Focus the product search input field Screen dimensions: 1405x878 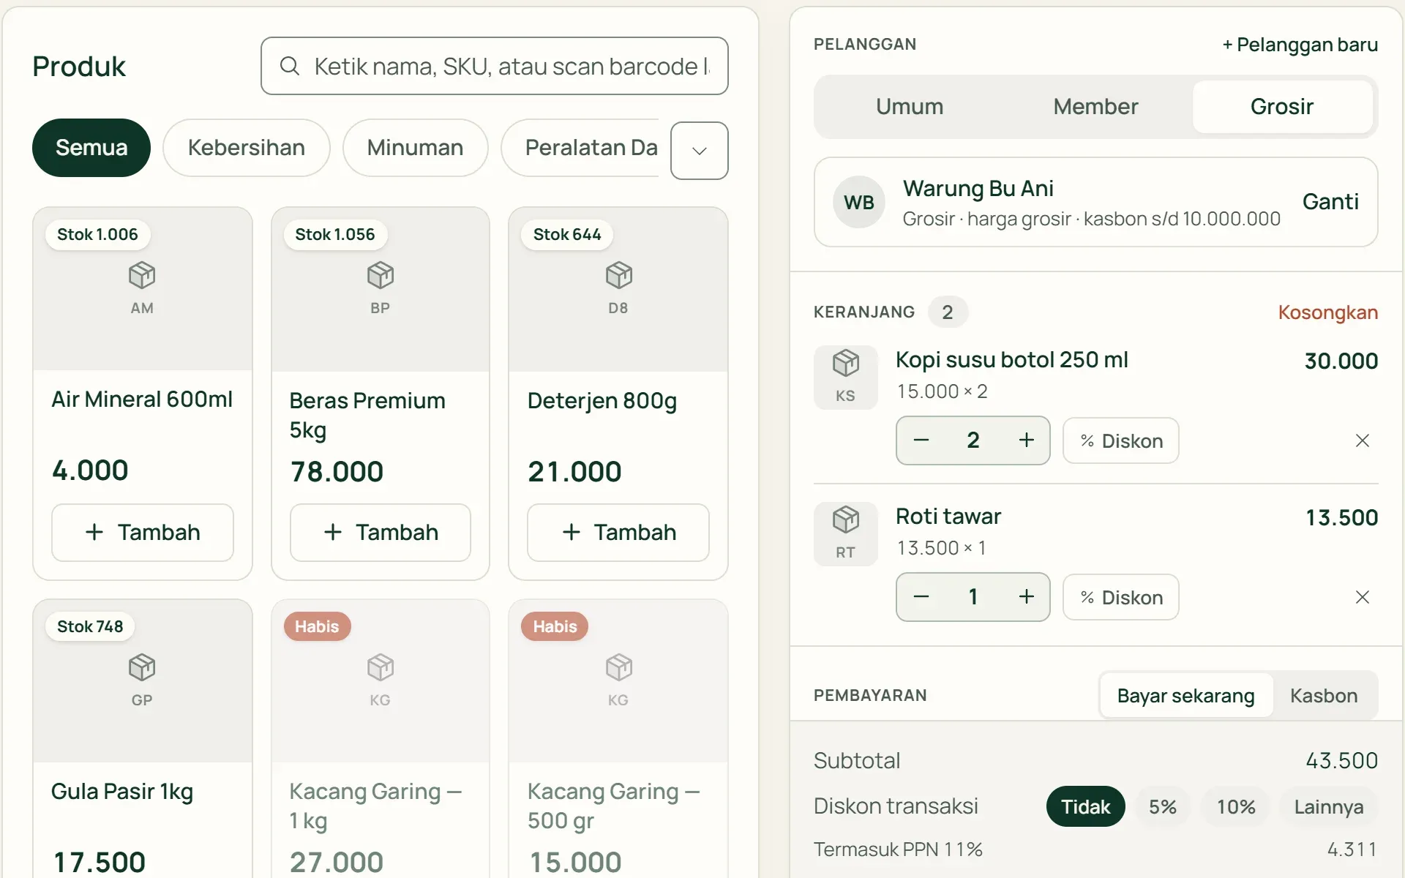tap(495, 66)
